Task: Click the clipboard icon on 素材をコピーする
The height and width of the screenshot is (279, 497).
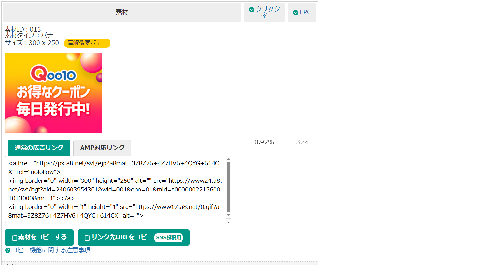Action: (x=14, y=238)
